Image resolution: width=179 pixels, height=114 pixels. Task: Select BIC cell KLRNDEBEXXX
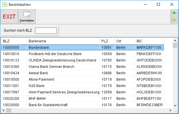(149, 67)
